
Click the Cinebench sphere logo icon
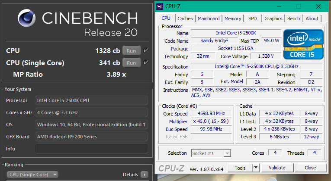click(26, 18)
